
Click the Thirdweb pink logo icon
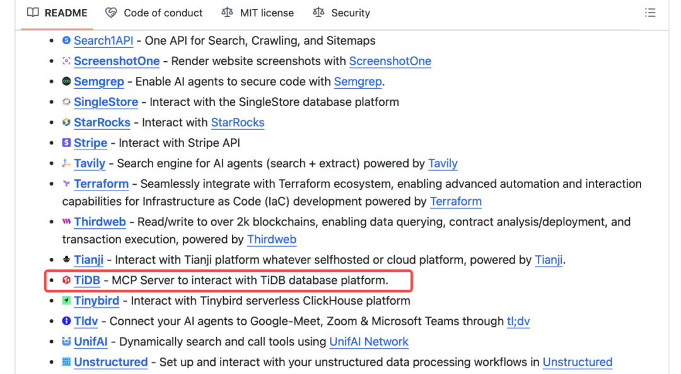pyautogui.click(x=66, y=221)
